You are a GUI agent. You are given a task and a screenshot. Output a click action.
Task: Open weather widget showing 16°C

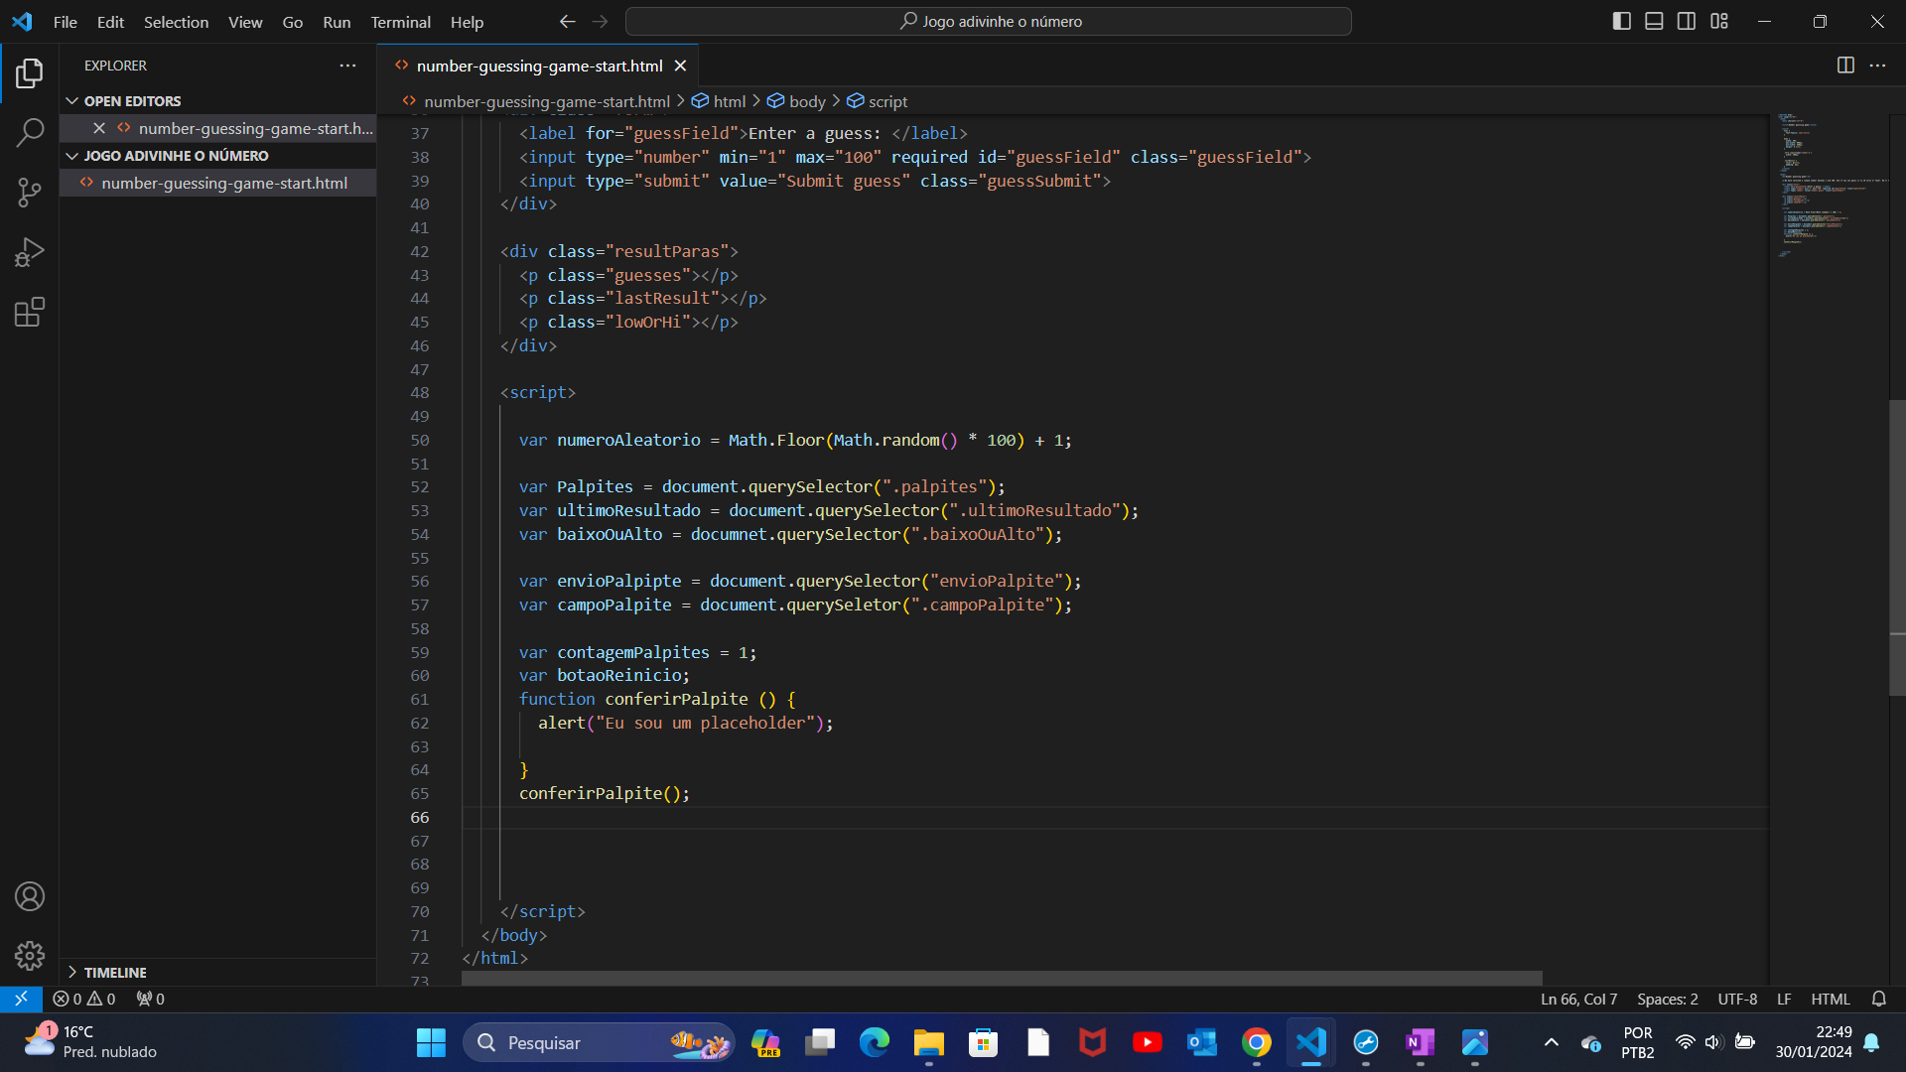coord(89,1042)
